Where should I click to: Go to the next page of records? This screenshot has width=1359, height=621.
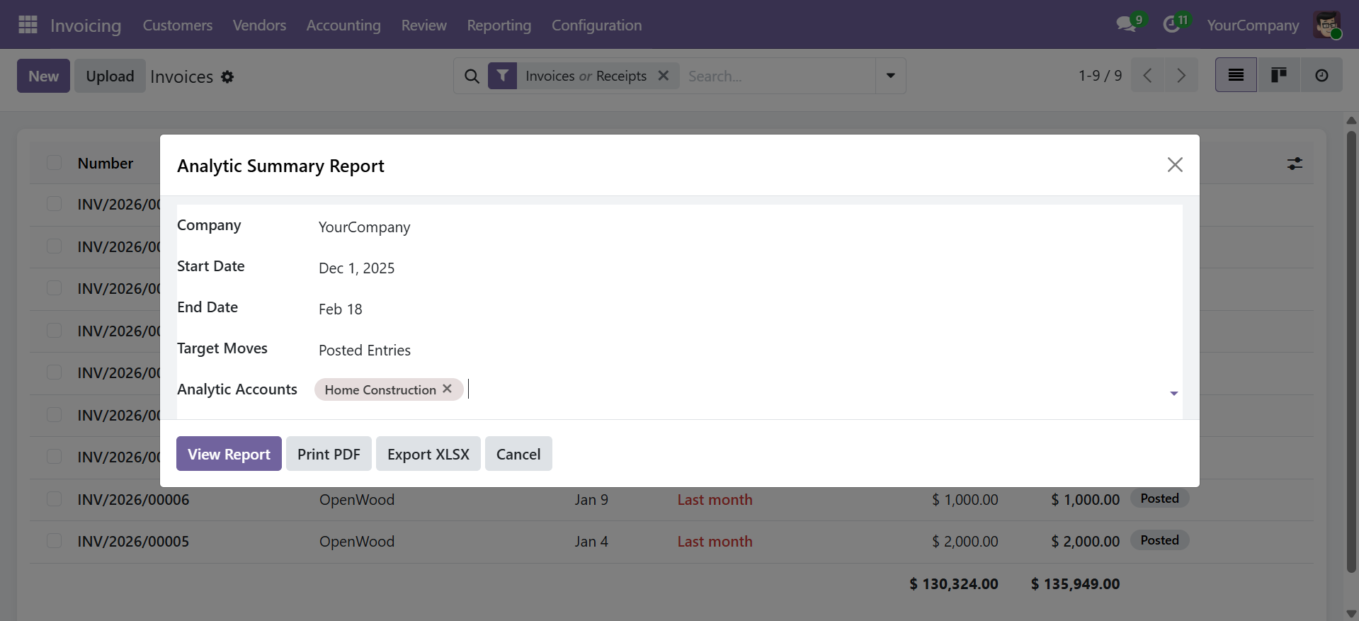pos(1181,76)
